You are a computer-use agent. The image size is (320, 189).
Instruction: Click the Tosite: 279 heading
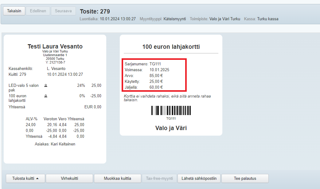click(95, 12)
